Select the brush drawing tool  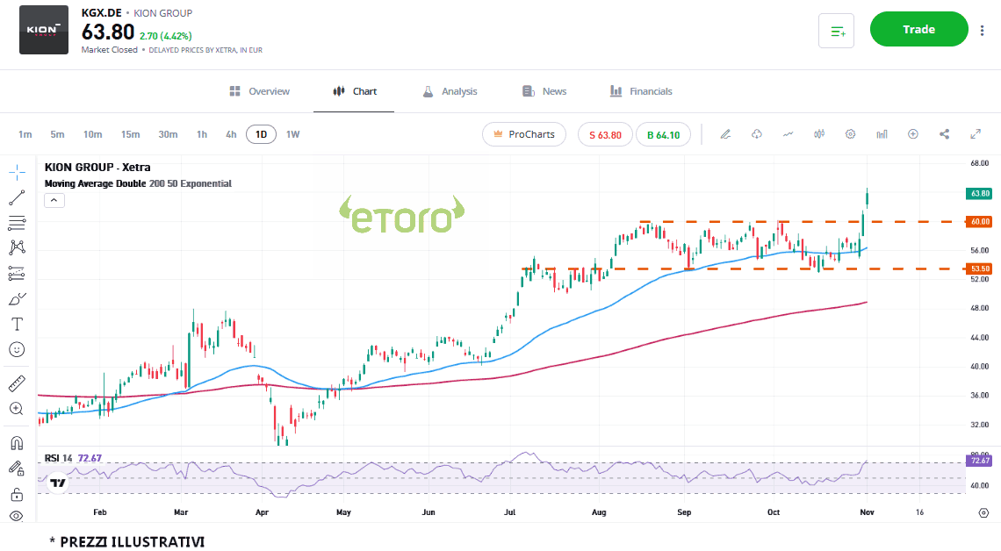[17, 298]
